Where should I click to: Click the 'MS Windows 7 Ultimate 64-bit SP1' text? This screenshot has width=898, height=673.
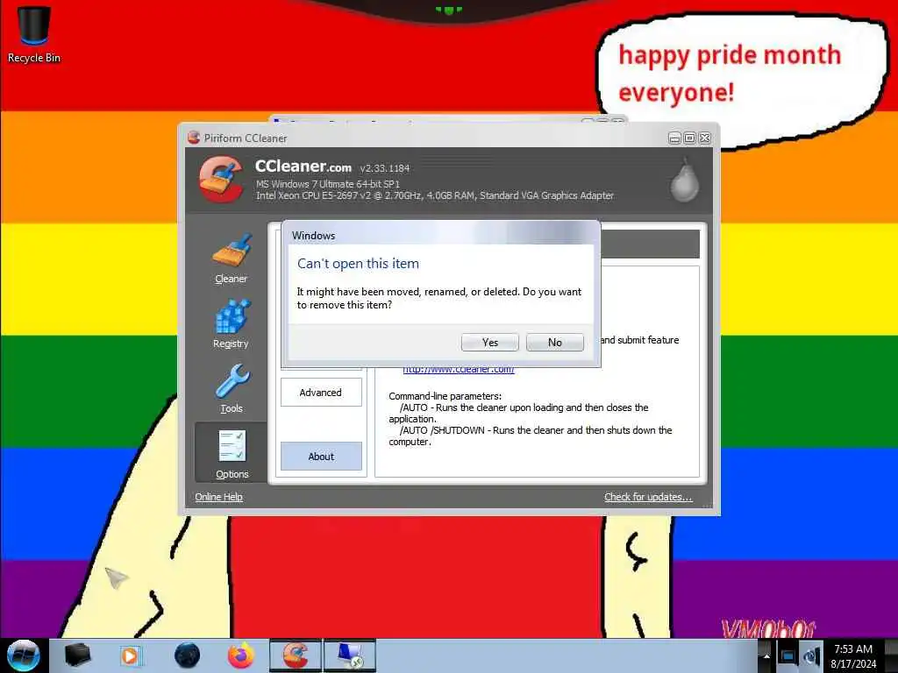point(328,184)
